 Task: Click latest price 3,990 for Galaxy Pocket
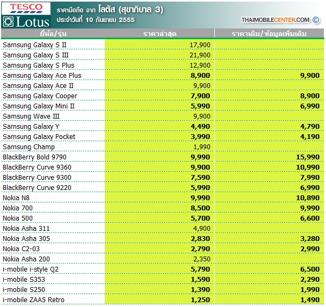tap(200, 136)
